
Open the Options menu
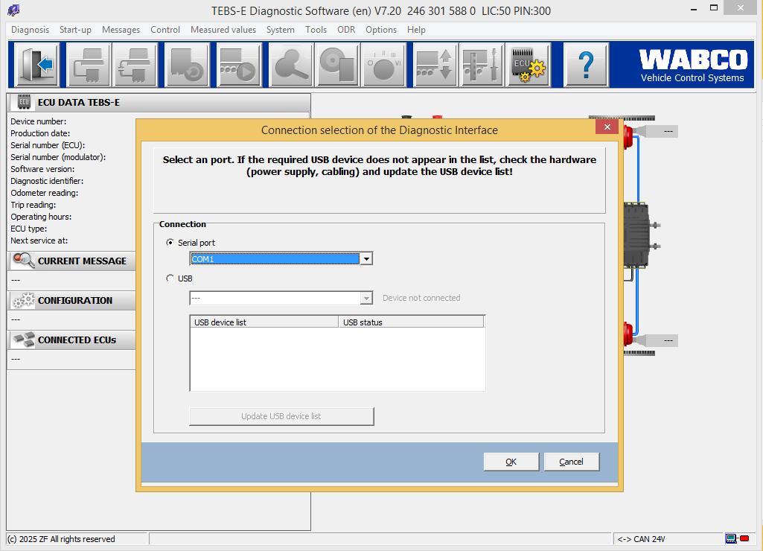coord(381,30)
